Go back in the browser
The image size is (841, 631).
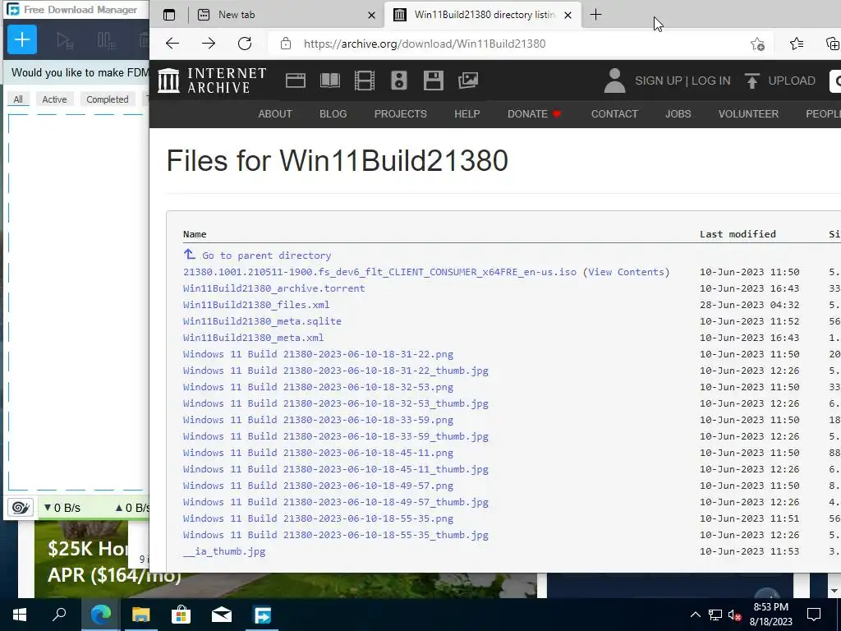tap(172, 44)
